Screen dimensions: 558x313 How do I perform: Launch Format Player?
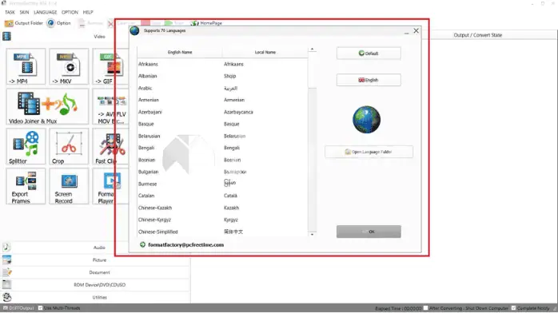(110, 187)
